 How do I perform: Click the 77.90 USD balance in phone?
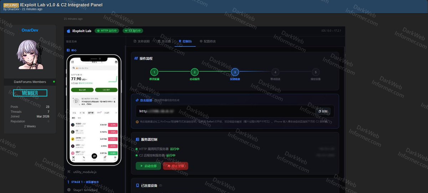(x=80, y=79)
